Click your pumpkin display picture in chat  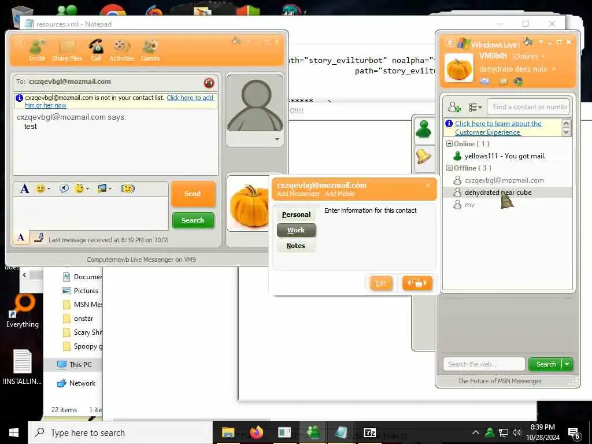[x=247, y=204]
